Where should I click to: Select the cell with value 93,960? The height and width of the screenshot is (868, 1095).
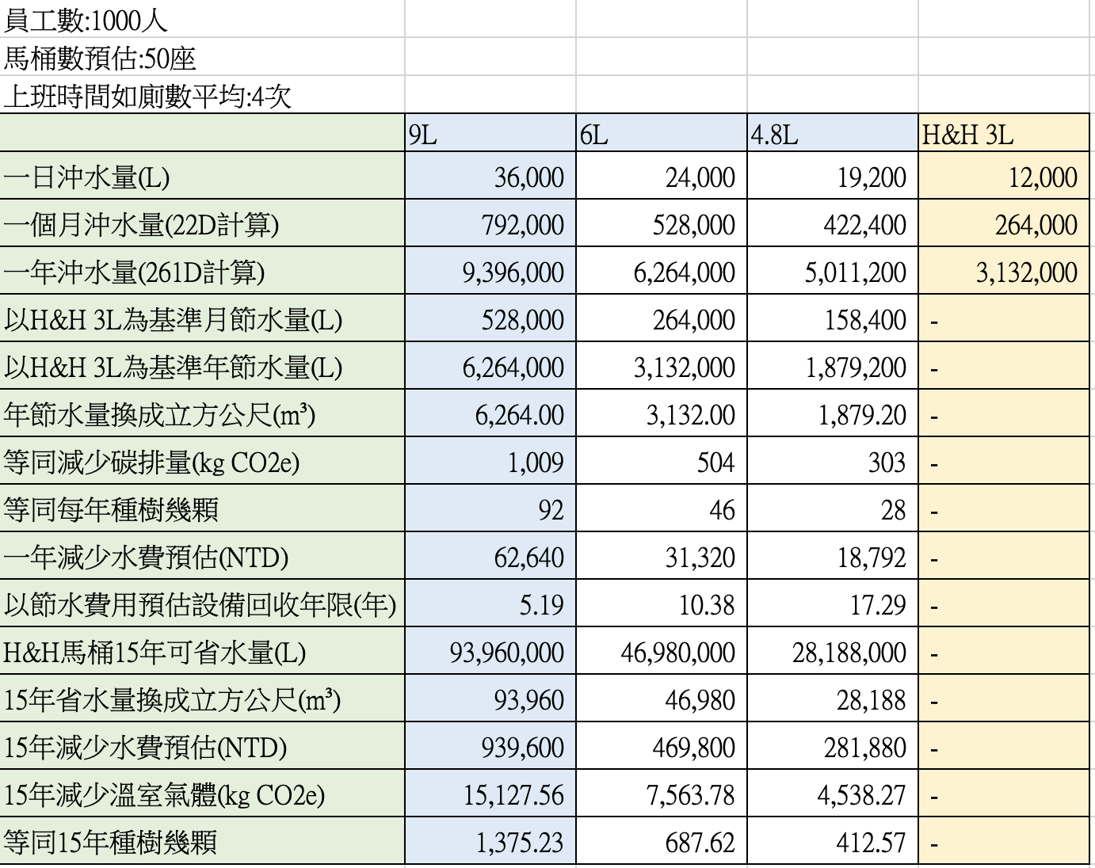click(490, 699)
